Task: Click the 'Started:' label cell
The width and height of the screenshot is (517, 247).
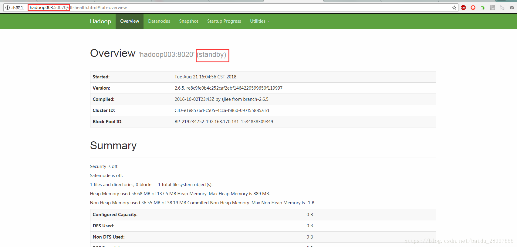Action: coord(131,77)
